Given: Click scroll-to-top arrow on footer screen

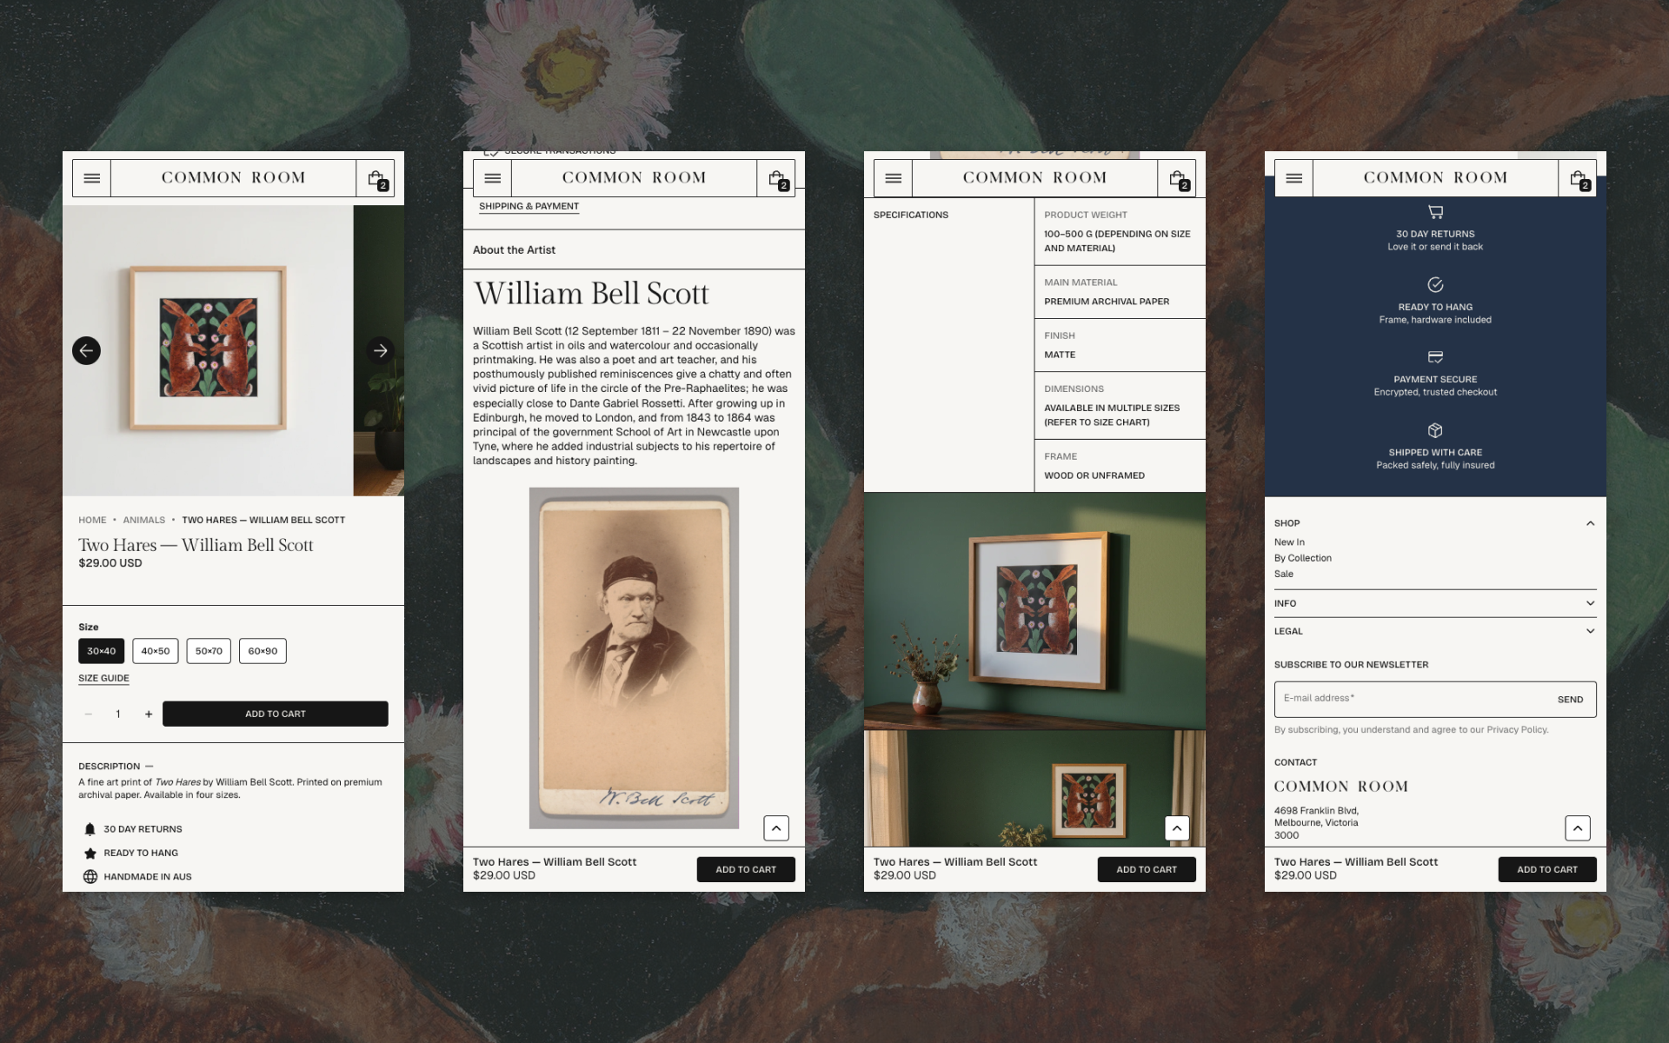Looking at the screenshot, I should pos(1578,828).
